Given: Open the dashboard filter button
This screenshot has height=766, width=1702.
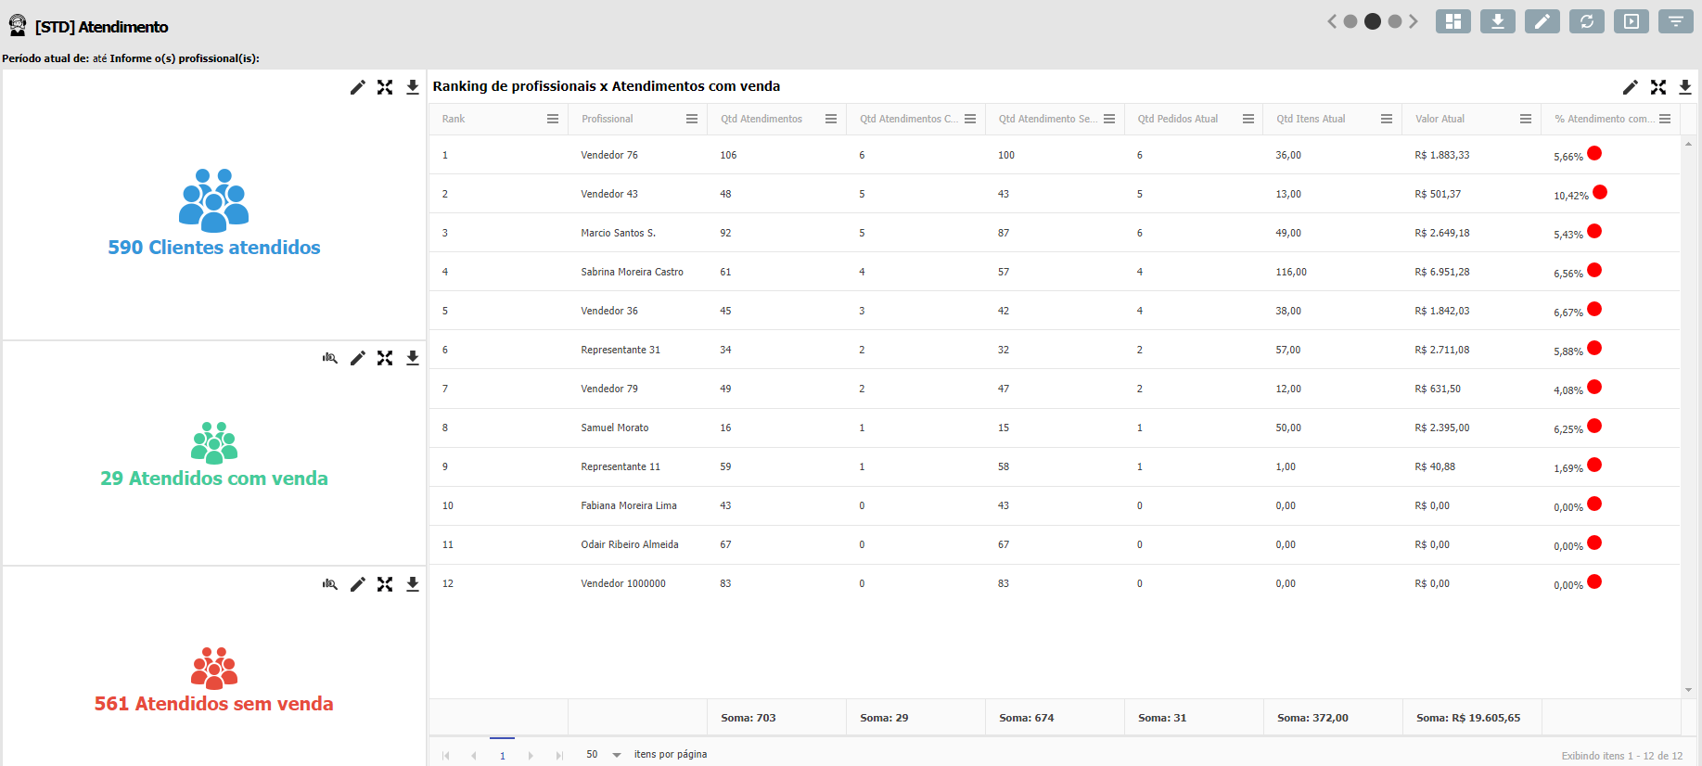Looking at the screenshot, I should coord(1675,21).
